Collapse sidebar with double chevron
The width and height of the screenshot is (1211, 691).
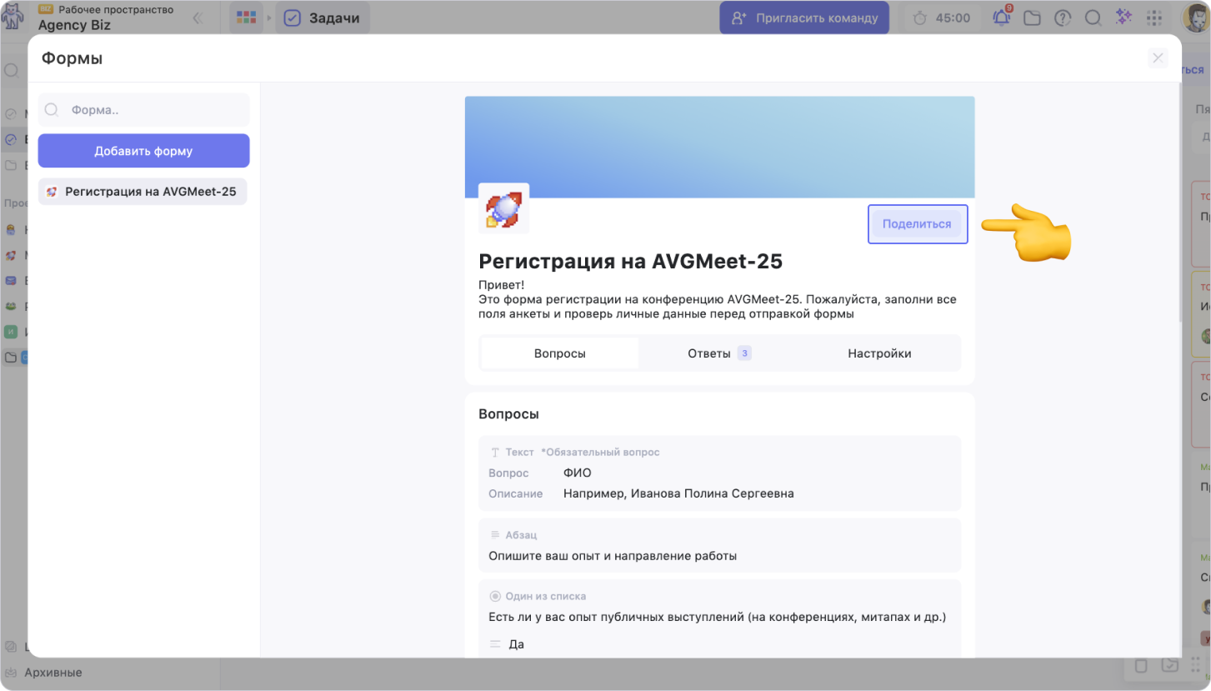click(198, 18)
